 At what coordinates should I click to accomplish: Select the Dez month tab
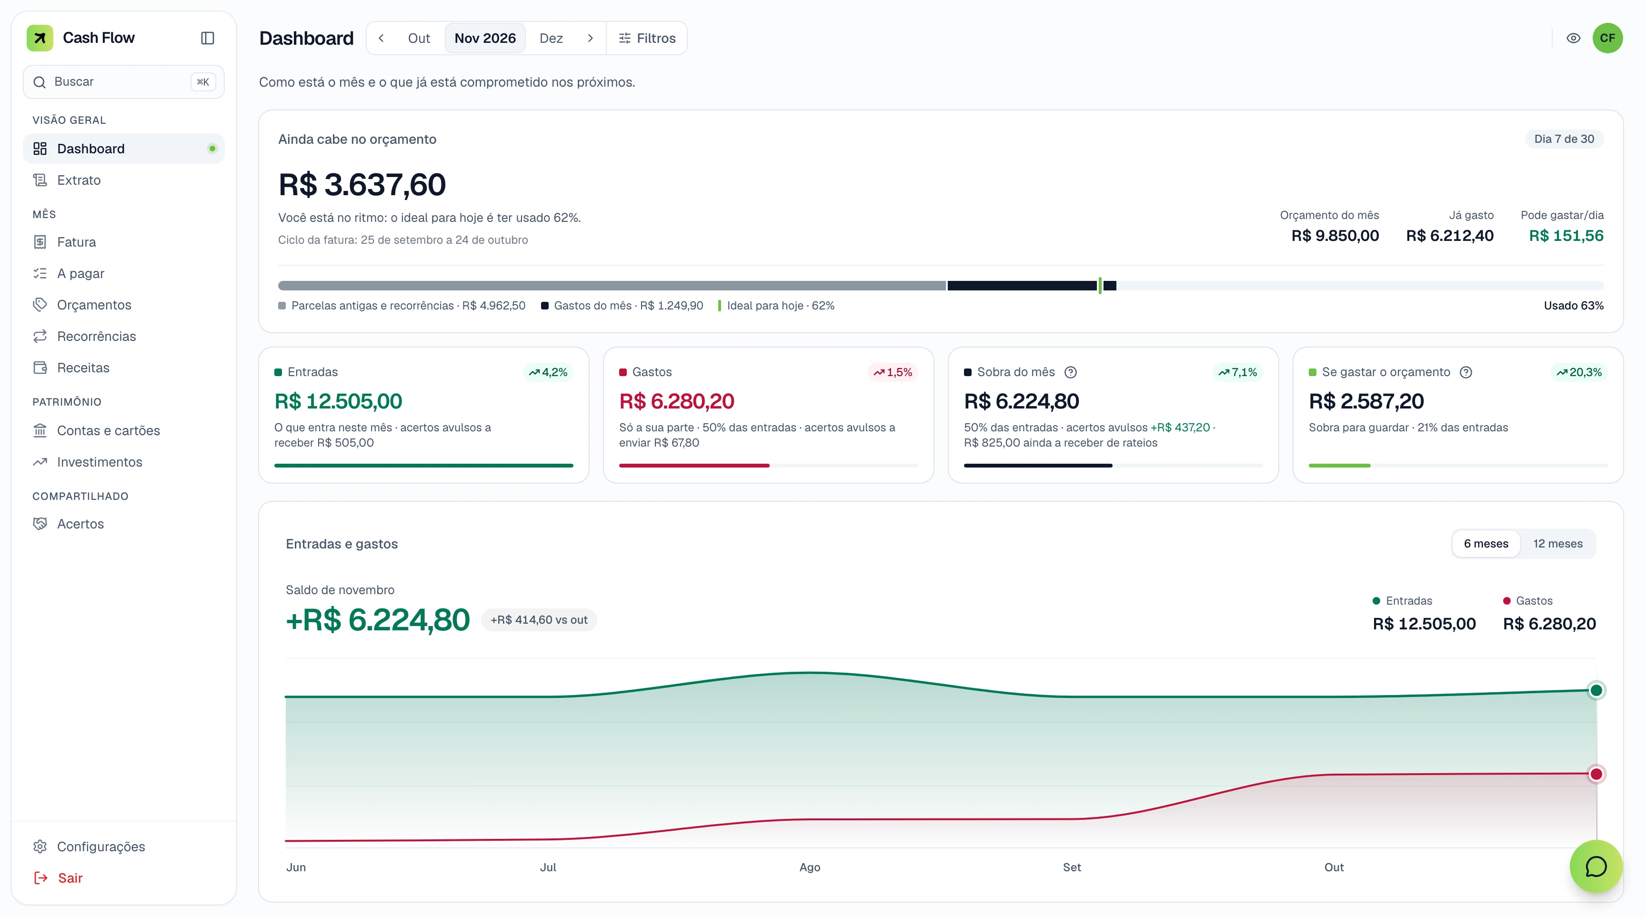pyautogui.click(x=551, y=39)
